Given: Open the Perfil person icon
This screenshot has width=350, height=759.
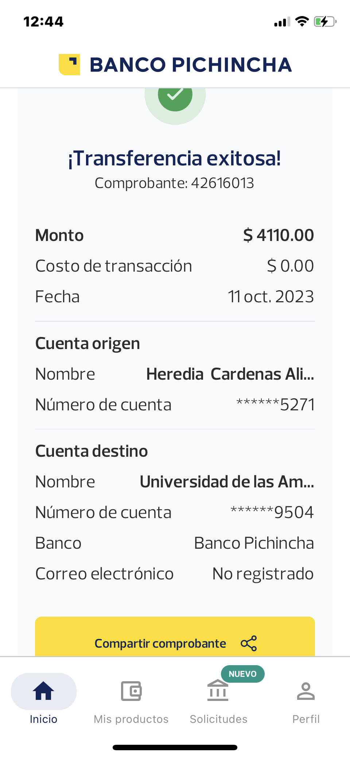Looking at the screenshot, I should [x=306, y=691].
